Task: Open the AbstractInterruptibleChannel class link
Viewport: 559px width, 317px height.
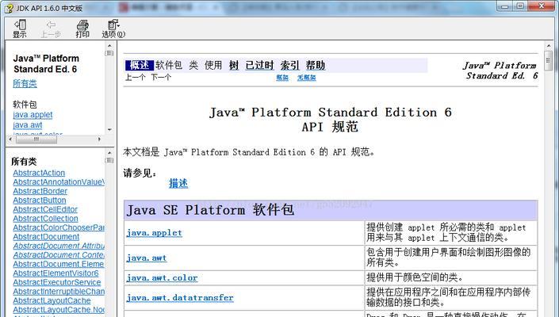Action: click(59, 292)
